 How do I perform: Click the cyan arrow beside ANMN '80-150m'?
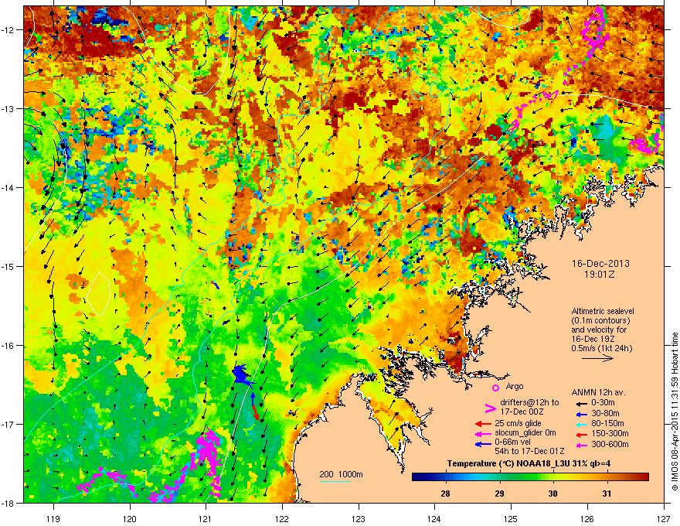[x=581, y=424]
